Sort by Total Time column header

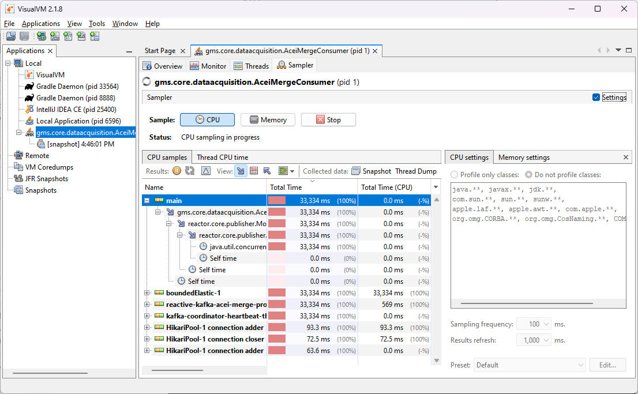click(x=312, y=187)
